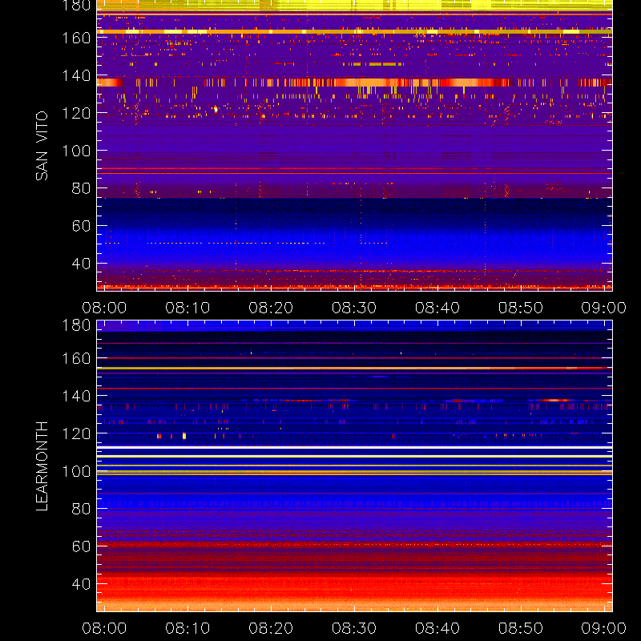
Task: Select the 100 tick label on San Vito axis
Action: [76, 151]
